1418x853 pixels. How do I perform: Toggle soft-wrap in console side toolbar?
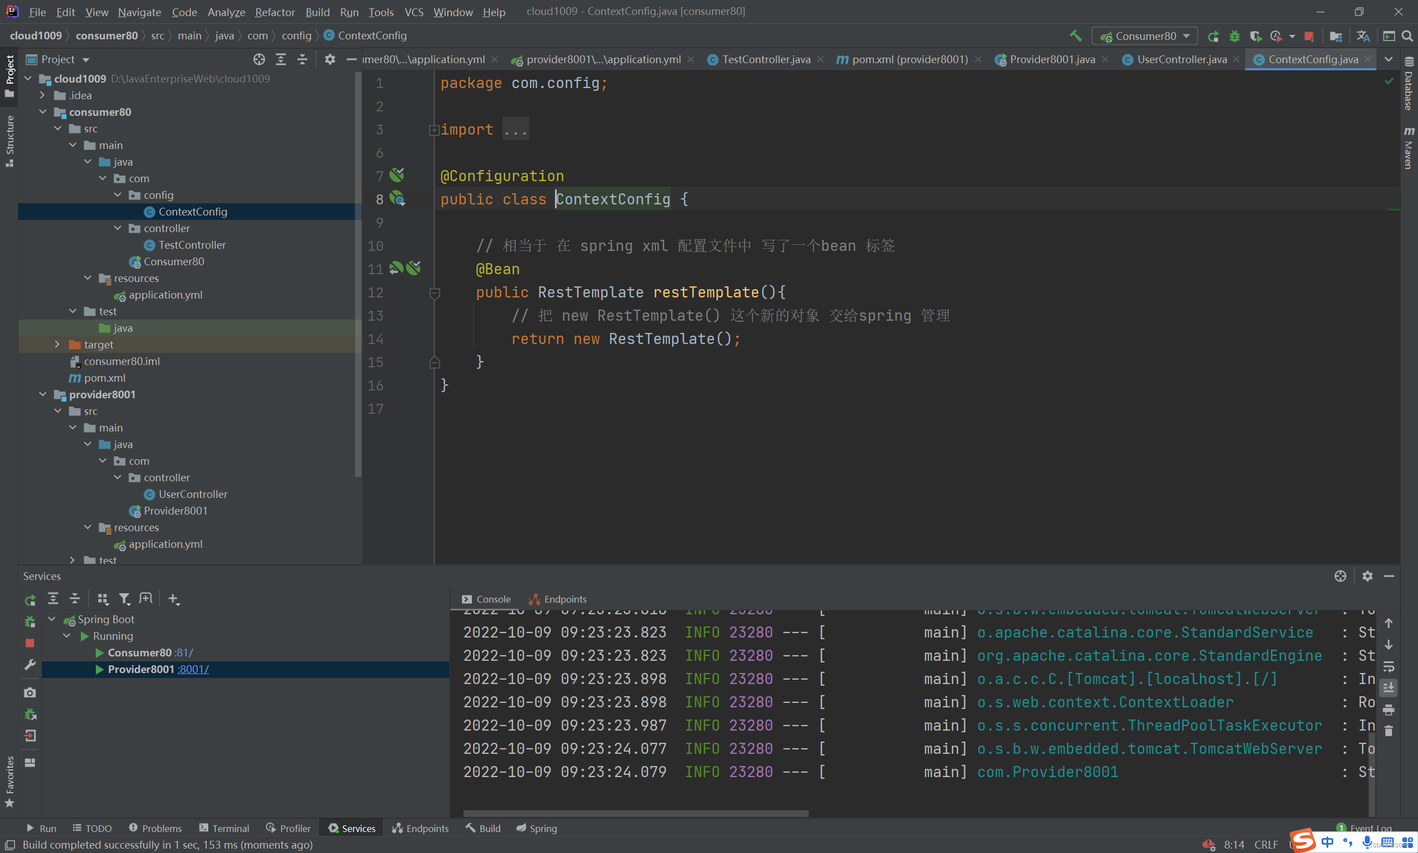(1388, 667)
